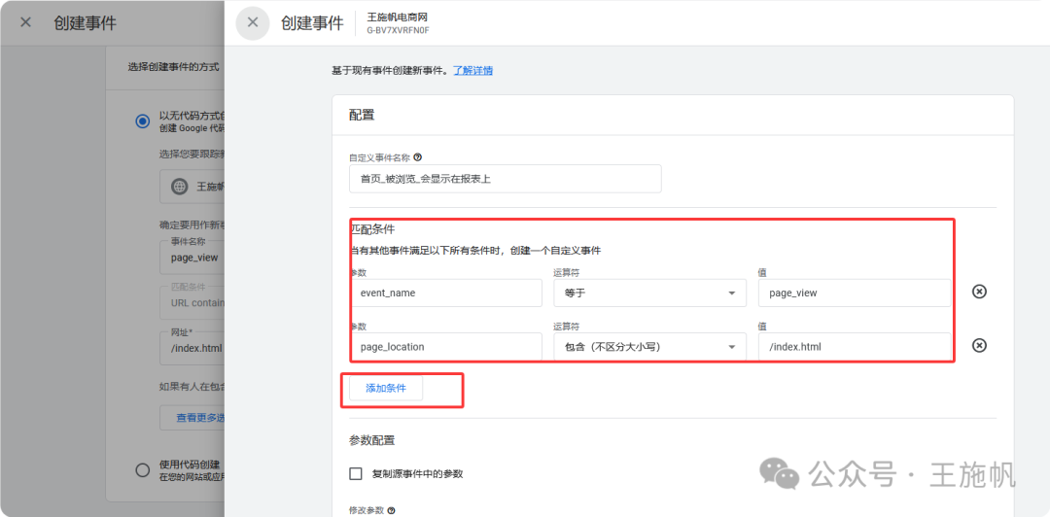Click the page_view value field
Image resolution: width=1050 pixels, height=517 pixels.
point(855,293)
